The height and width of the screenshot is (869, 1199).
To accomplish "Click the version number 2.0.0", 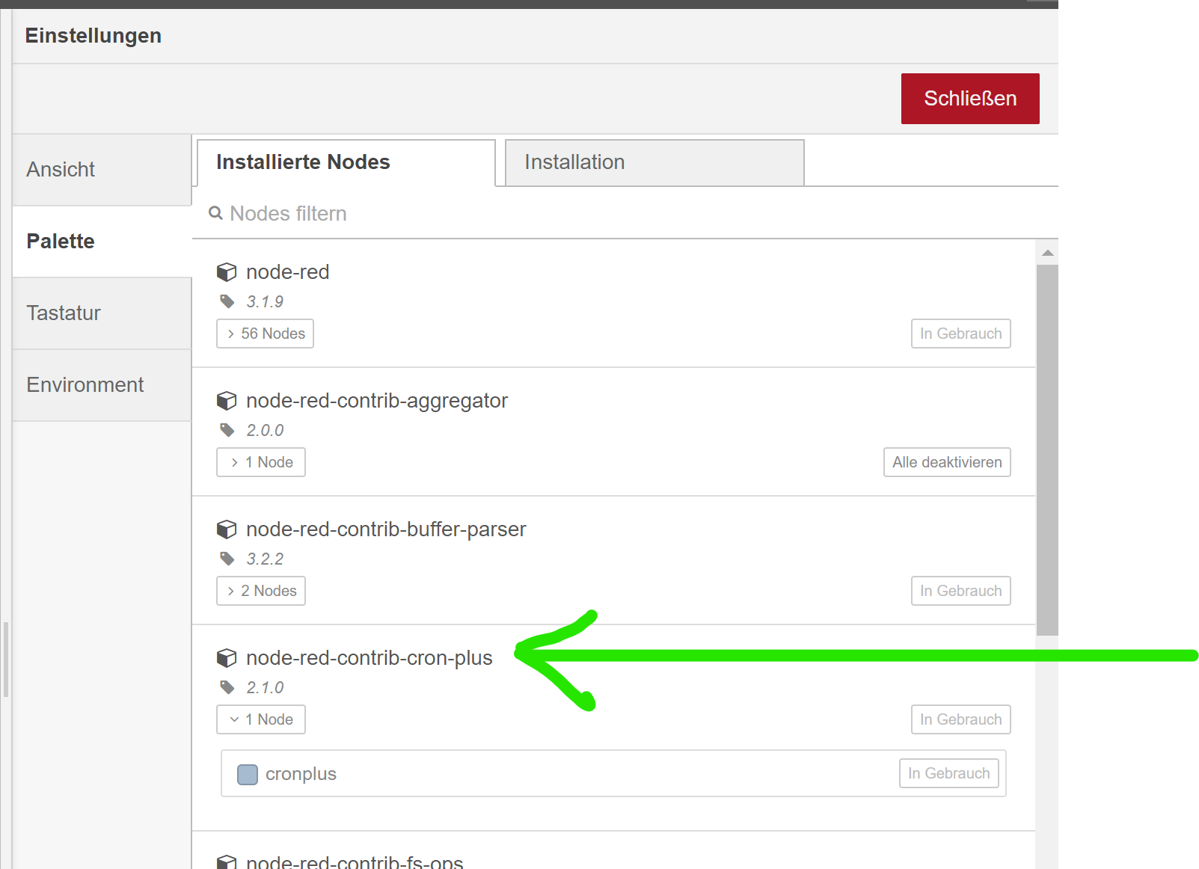I will click(x=265, y=430).
